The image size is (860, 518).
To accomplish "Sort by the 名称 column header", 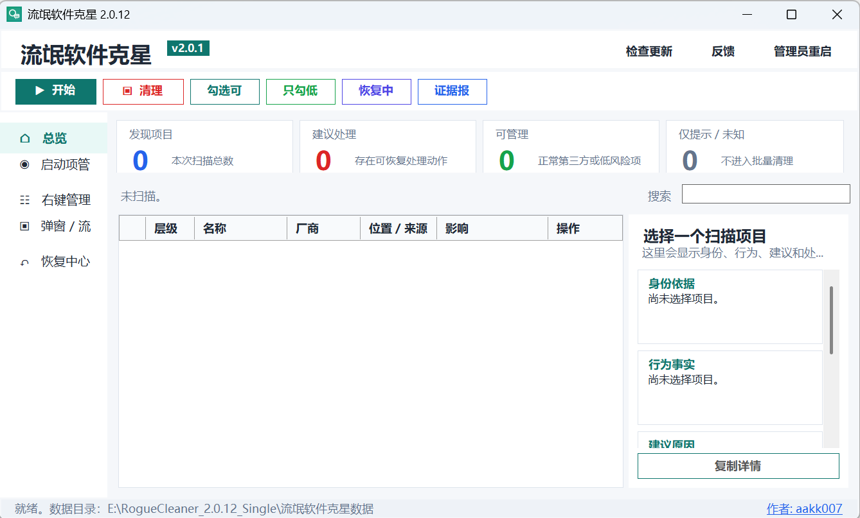I will [240, 228].
